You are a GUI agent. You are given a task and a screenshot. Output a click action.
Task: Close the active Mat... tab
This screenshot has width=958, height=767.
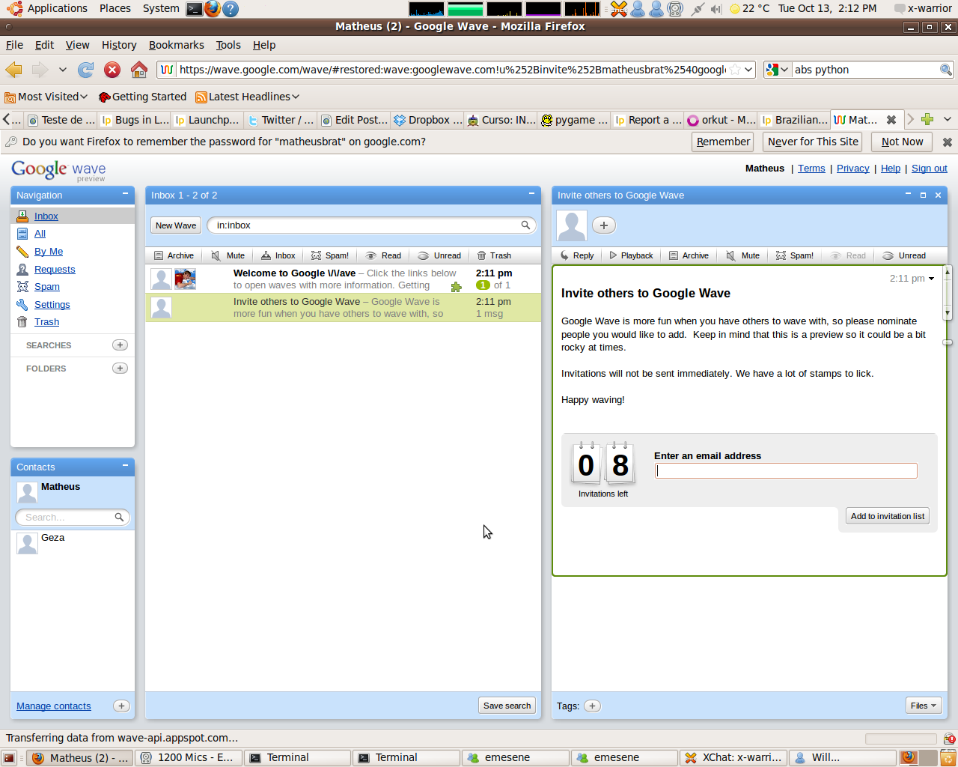[x=891, y=120]
